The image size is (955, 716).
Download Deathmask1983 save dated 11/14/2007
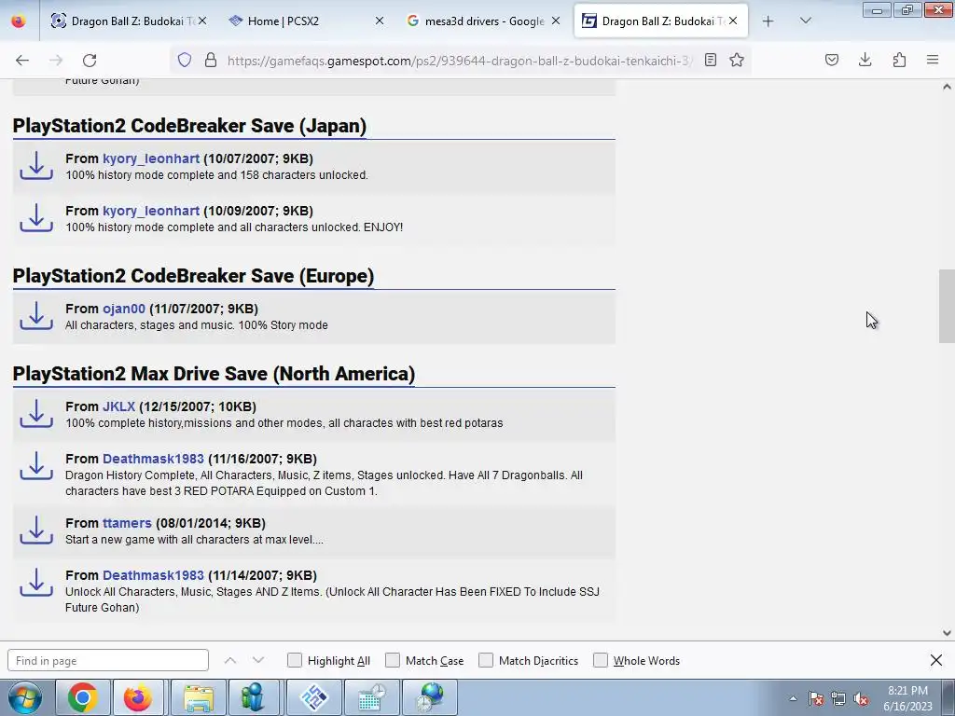click(36, 583)
